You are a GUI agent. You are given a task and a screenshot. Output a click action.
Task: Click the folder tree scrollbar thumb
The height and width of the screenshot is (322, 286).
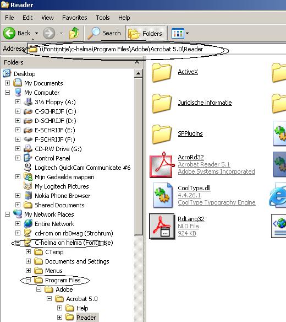pos(139,157)
